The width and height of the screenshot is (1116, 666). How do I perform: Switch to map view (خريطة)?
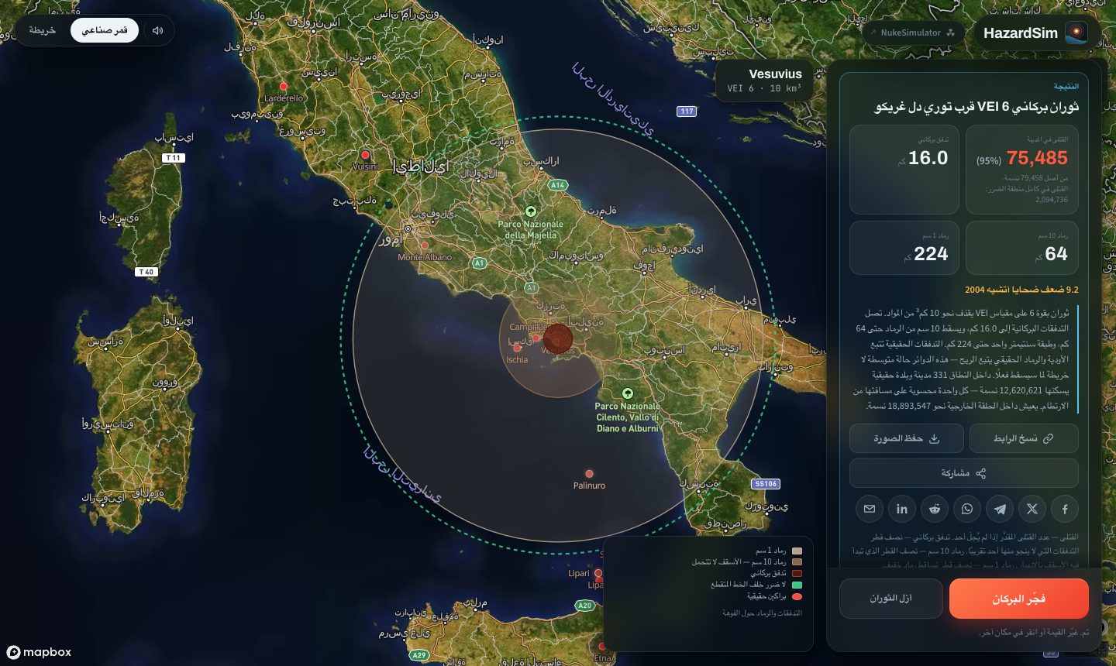tap(42, 30)
